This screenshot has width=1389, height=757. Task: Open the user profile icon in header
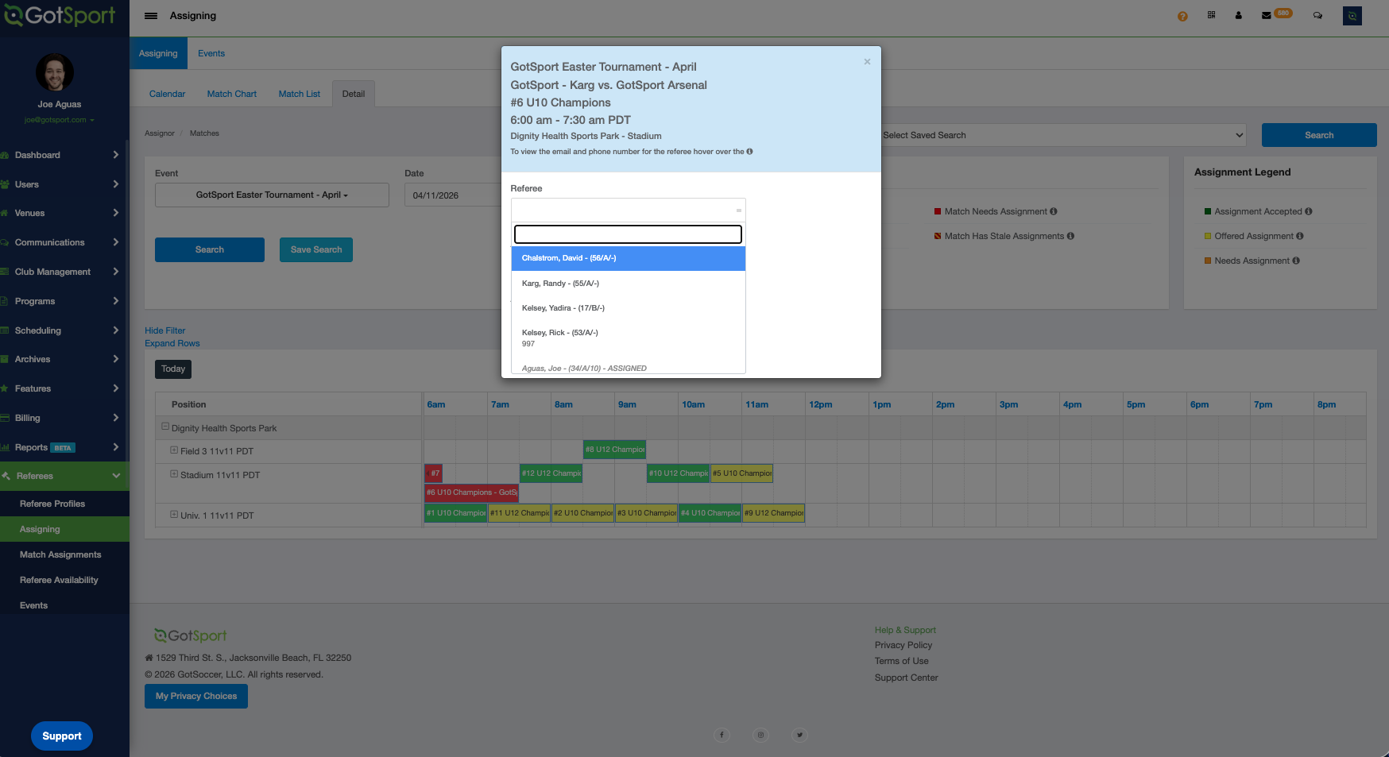(1238, 15)
